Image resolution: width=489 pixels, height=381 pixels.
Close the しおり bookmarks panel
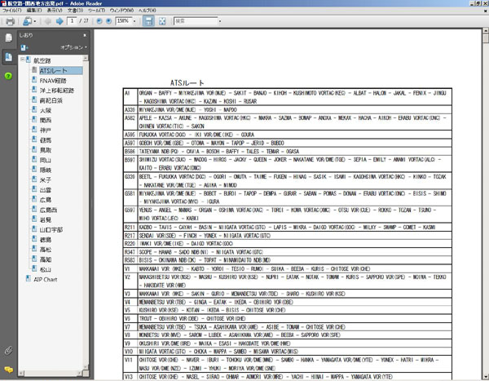coord(85,35)
